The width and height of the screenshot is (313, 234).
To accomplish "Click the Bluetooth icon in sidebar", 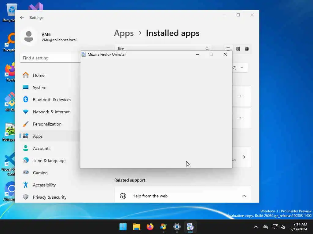I will coord(26,99).
